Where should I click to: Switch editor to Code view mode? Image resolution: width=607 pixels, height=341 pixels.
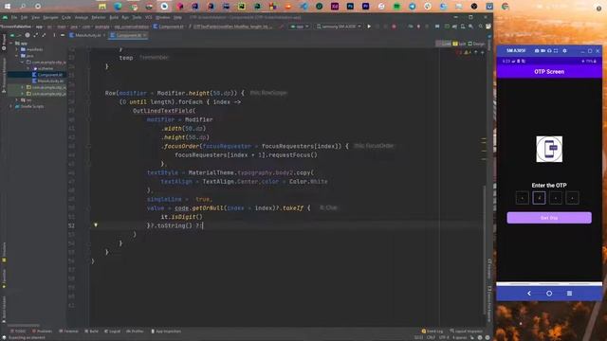pyautogui.click(x=444, y=44)
